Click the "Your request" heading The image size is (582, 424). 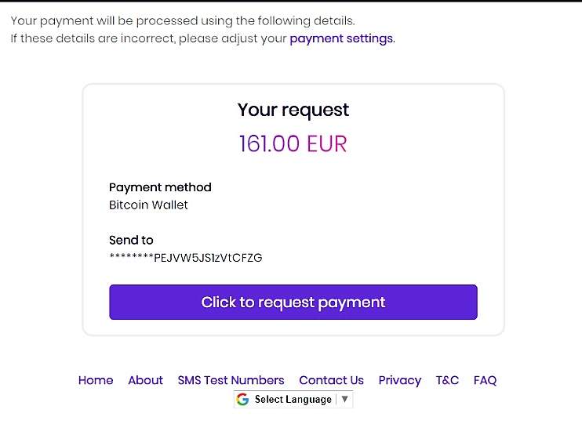click(293, 110)
